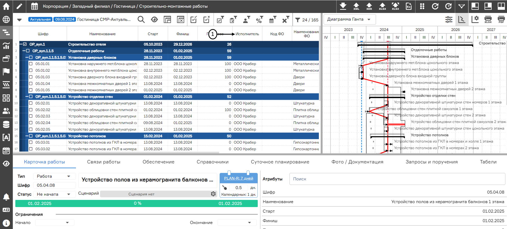
Task: Toggle the eye visibility icon in toolbar
Action: [154, 20]
